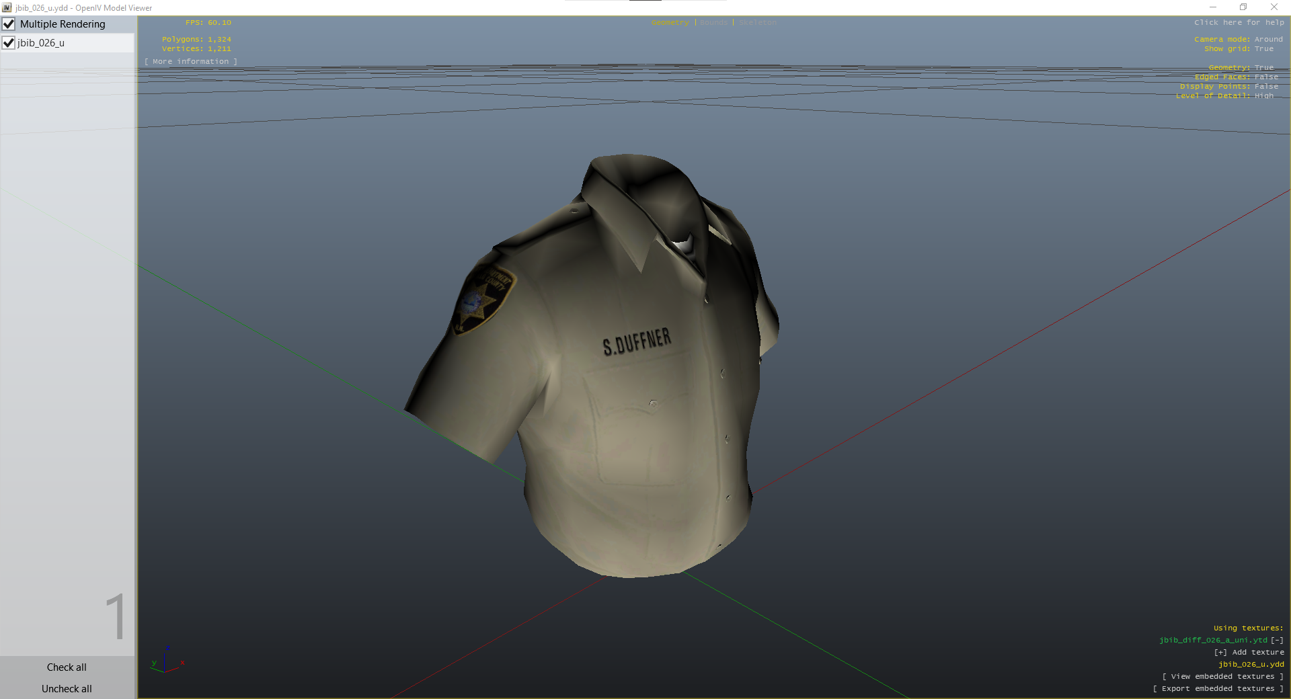Click the OpenIV app icon in title bar
Image resolution: width=1291 pixels, height=699 pixels.
click(7, 7)
